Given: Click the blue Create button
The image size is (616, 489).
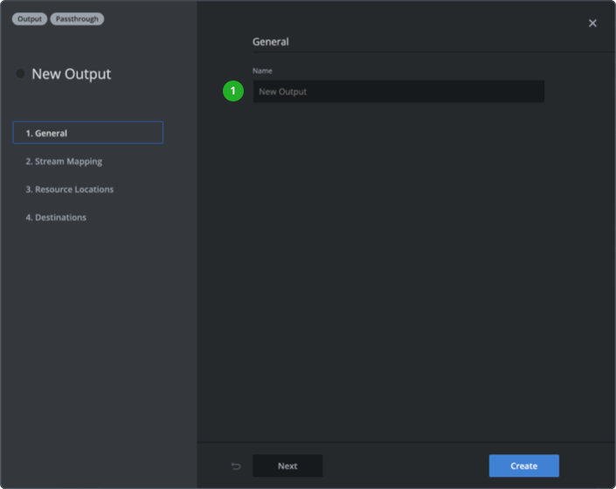Looking at the screenshot, I should (523, 466).
